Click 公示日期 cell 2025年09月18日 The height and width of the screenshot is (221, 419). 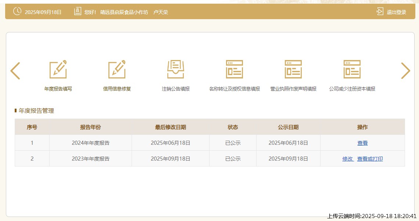click(x=288, y=159)
